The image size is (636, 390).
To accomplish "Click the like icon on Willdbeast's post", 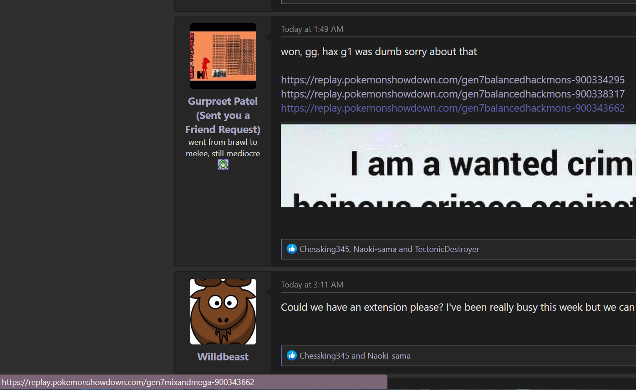I will (x=292, y=355).
